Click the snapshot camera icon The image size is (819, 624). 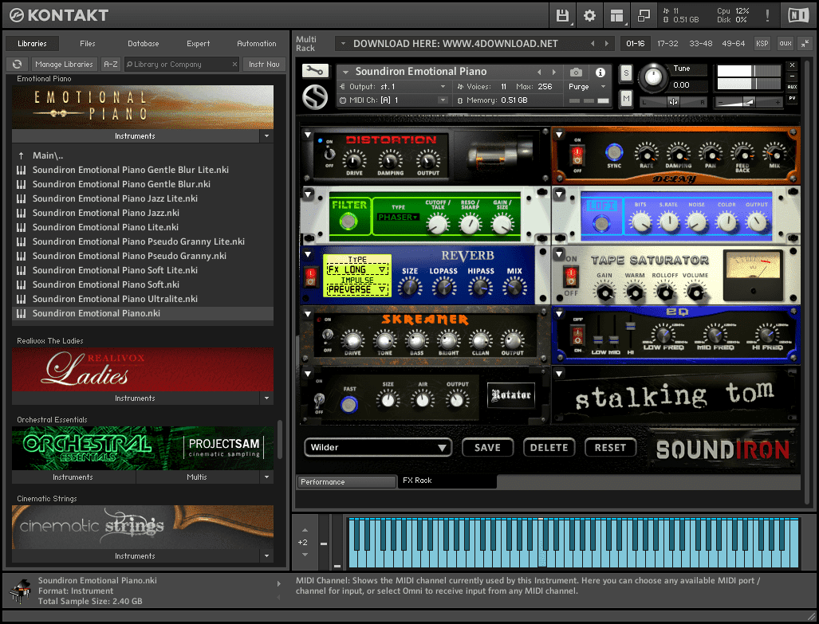pos(576,72)
